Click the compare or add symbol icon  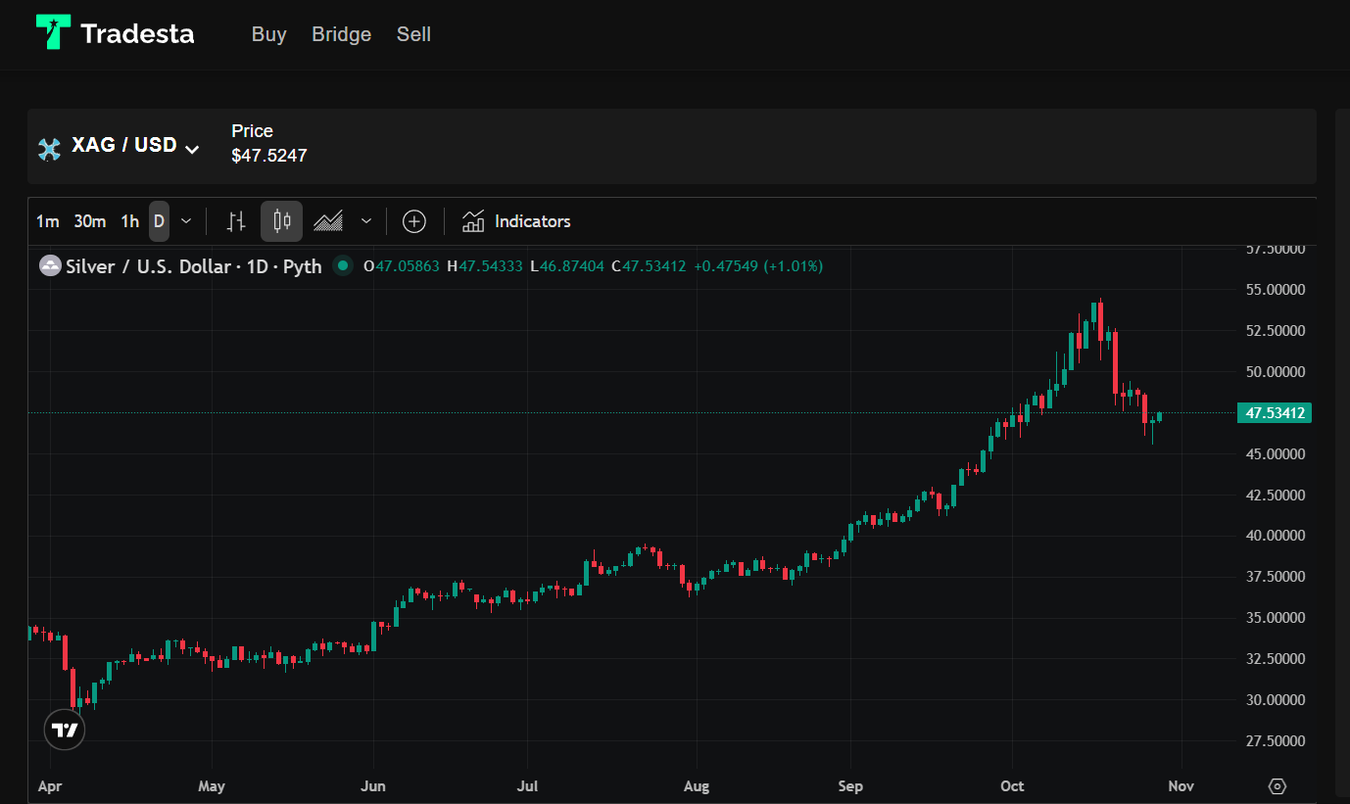pos(414,221)
